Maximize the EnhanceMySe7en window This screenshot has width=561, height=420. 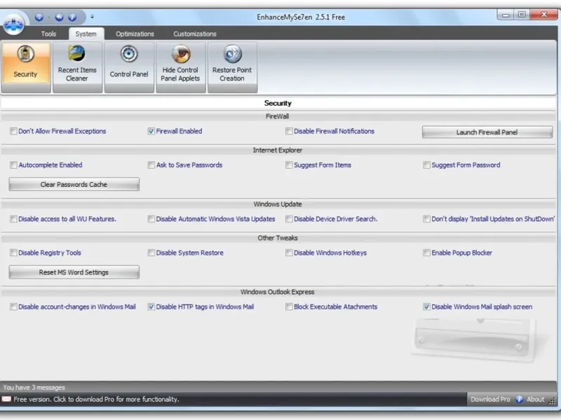tap(522, 15)
